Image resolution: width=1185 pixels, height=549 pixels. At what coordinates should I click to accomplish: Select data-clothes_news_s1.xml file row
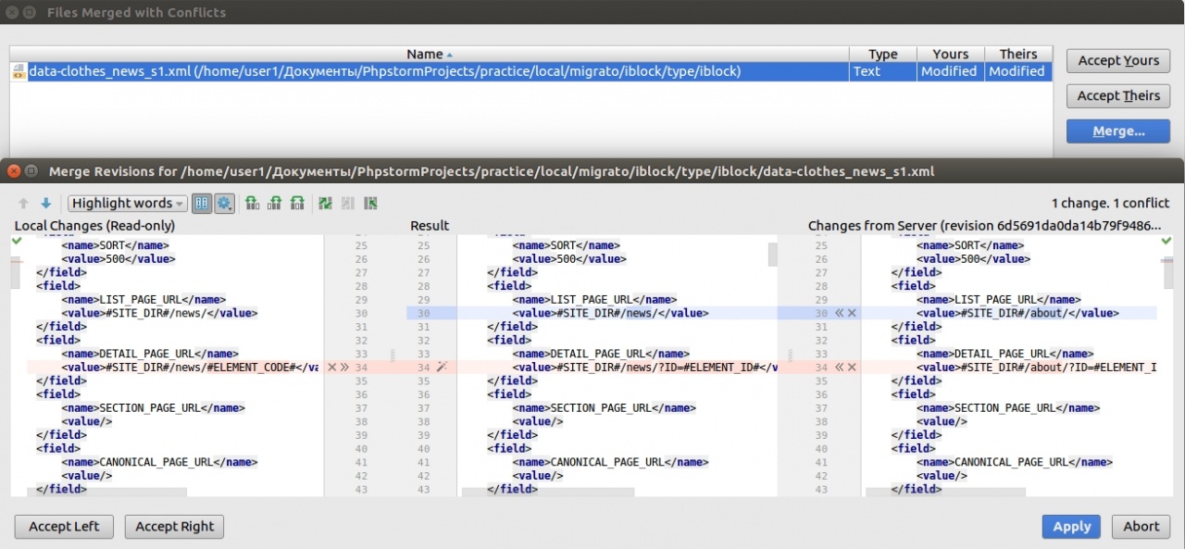[531, 71]
